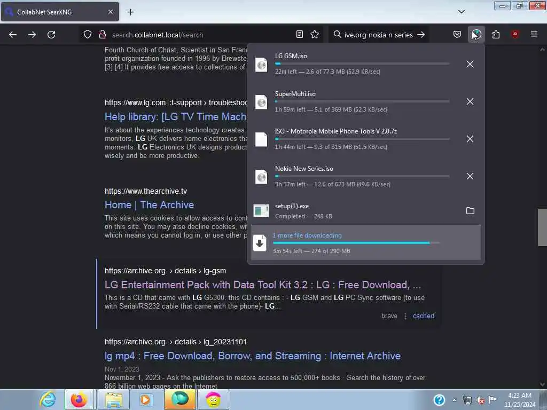Go back with the browser back arrow
Screen dimensions: 547x410
pos(13,35)
